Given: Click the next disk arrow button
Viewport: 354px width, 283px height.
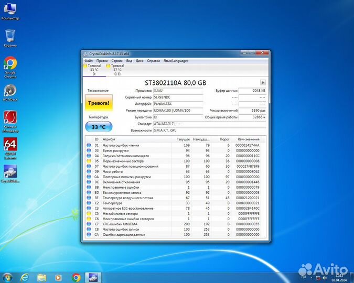Looking at the screenshot, I should (263, 82).
